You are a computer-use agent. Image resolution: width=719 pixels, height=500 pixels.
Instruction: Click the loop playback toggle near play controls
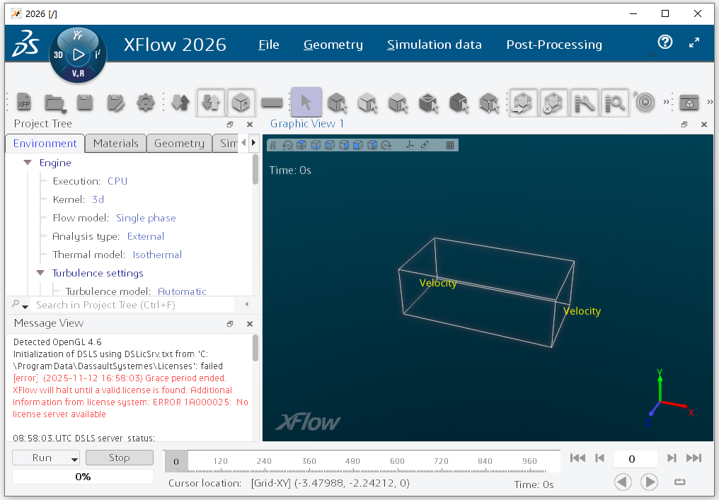[679, 482]
